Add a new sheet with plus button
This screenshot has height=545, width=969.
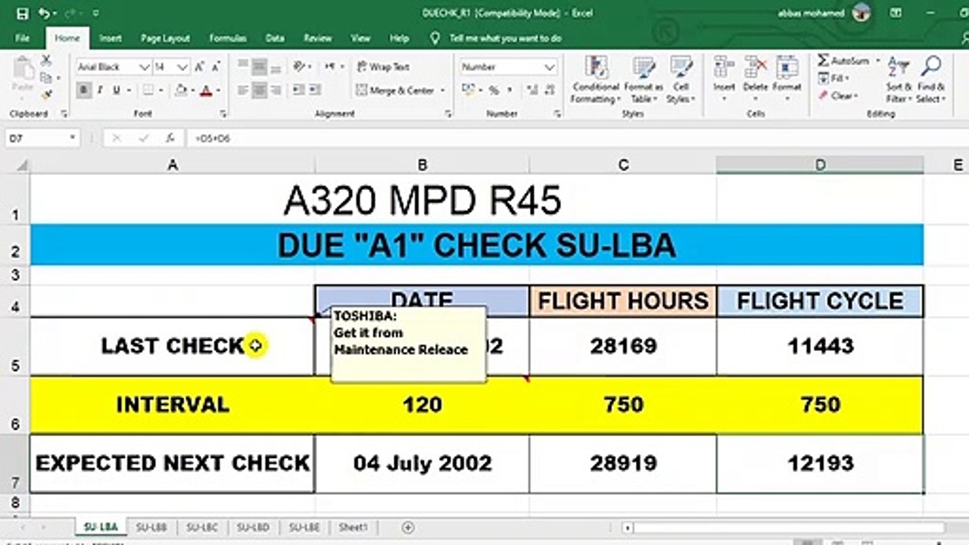pyautogui.click(x=409, y=528)
